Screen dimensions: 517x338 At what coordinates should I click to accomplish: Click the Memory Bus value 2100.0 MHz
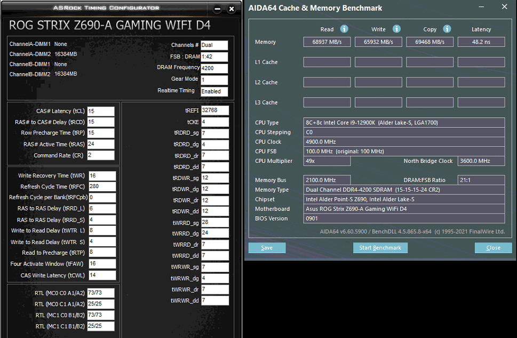coord(327,180)
